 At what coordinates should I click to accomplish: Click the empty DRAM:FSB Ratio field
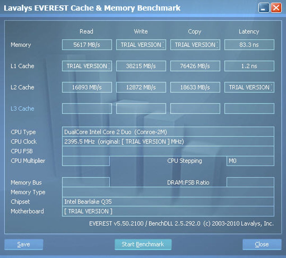(x=250, y=182)
